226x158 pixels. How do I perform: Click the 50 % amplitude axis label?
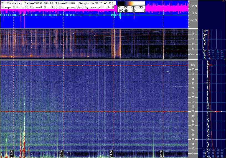(x=194, y=6)
